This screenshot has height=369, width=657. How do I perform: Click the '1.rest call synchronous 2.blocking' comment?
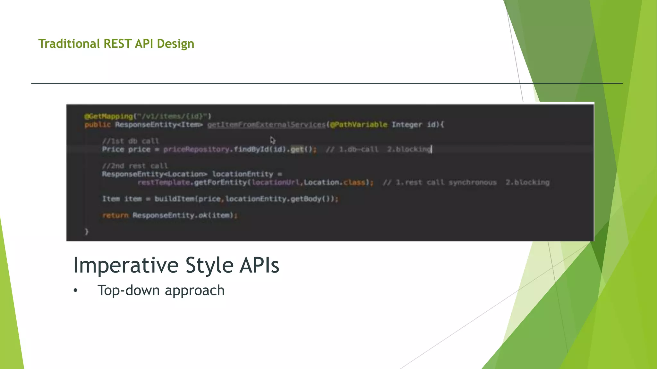point(466,182)
